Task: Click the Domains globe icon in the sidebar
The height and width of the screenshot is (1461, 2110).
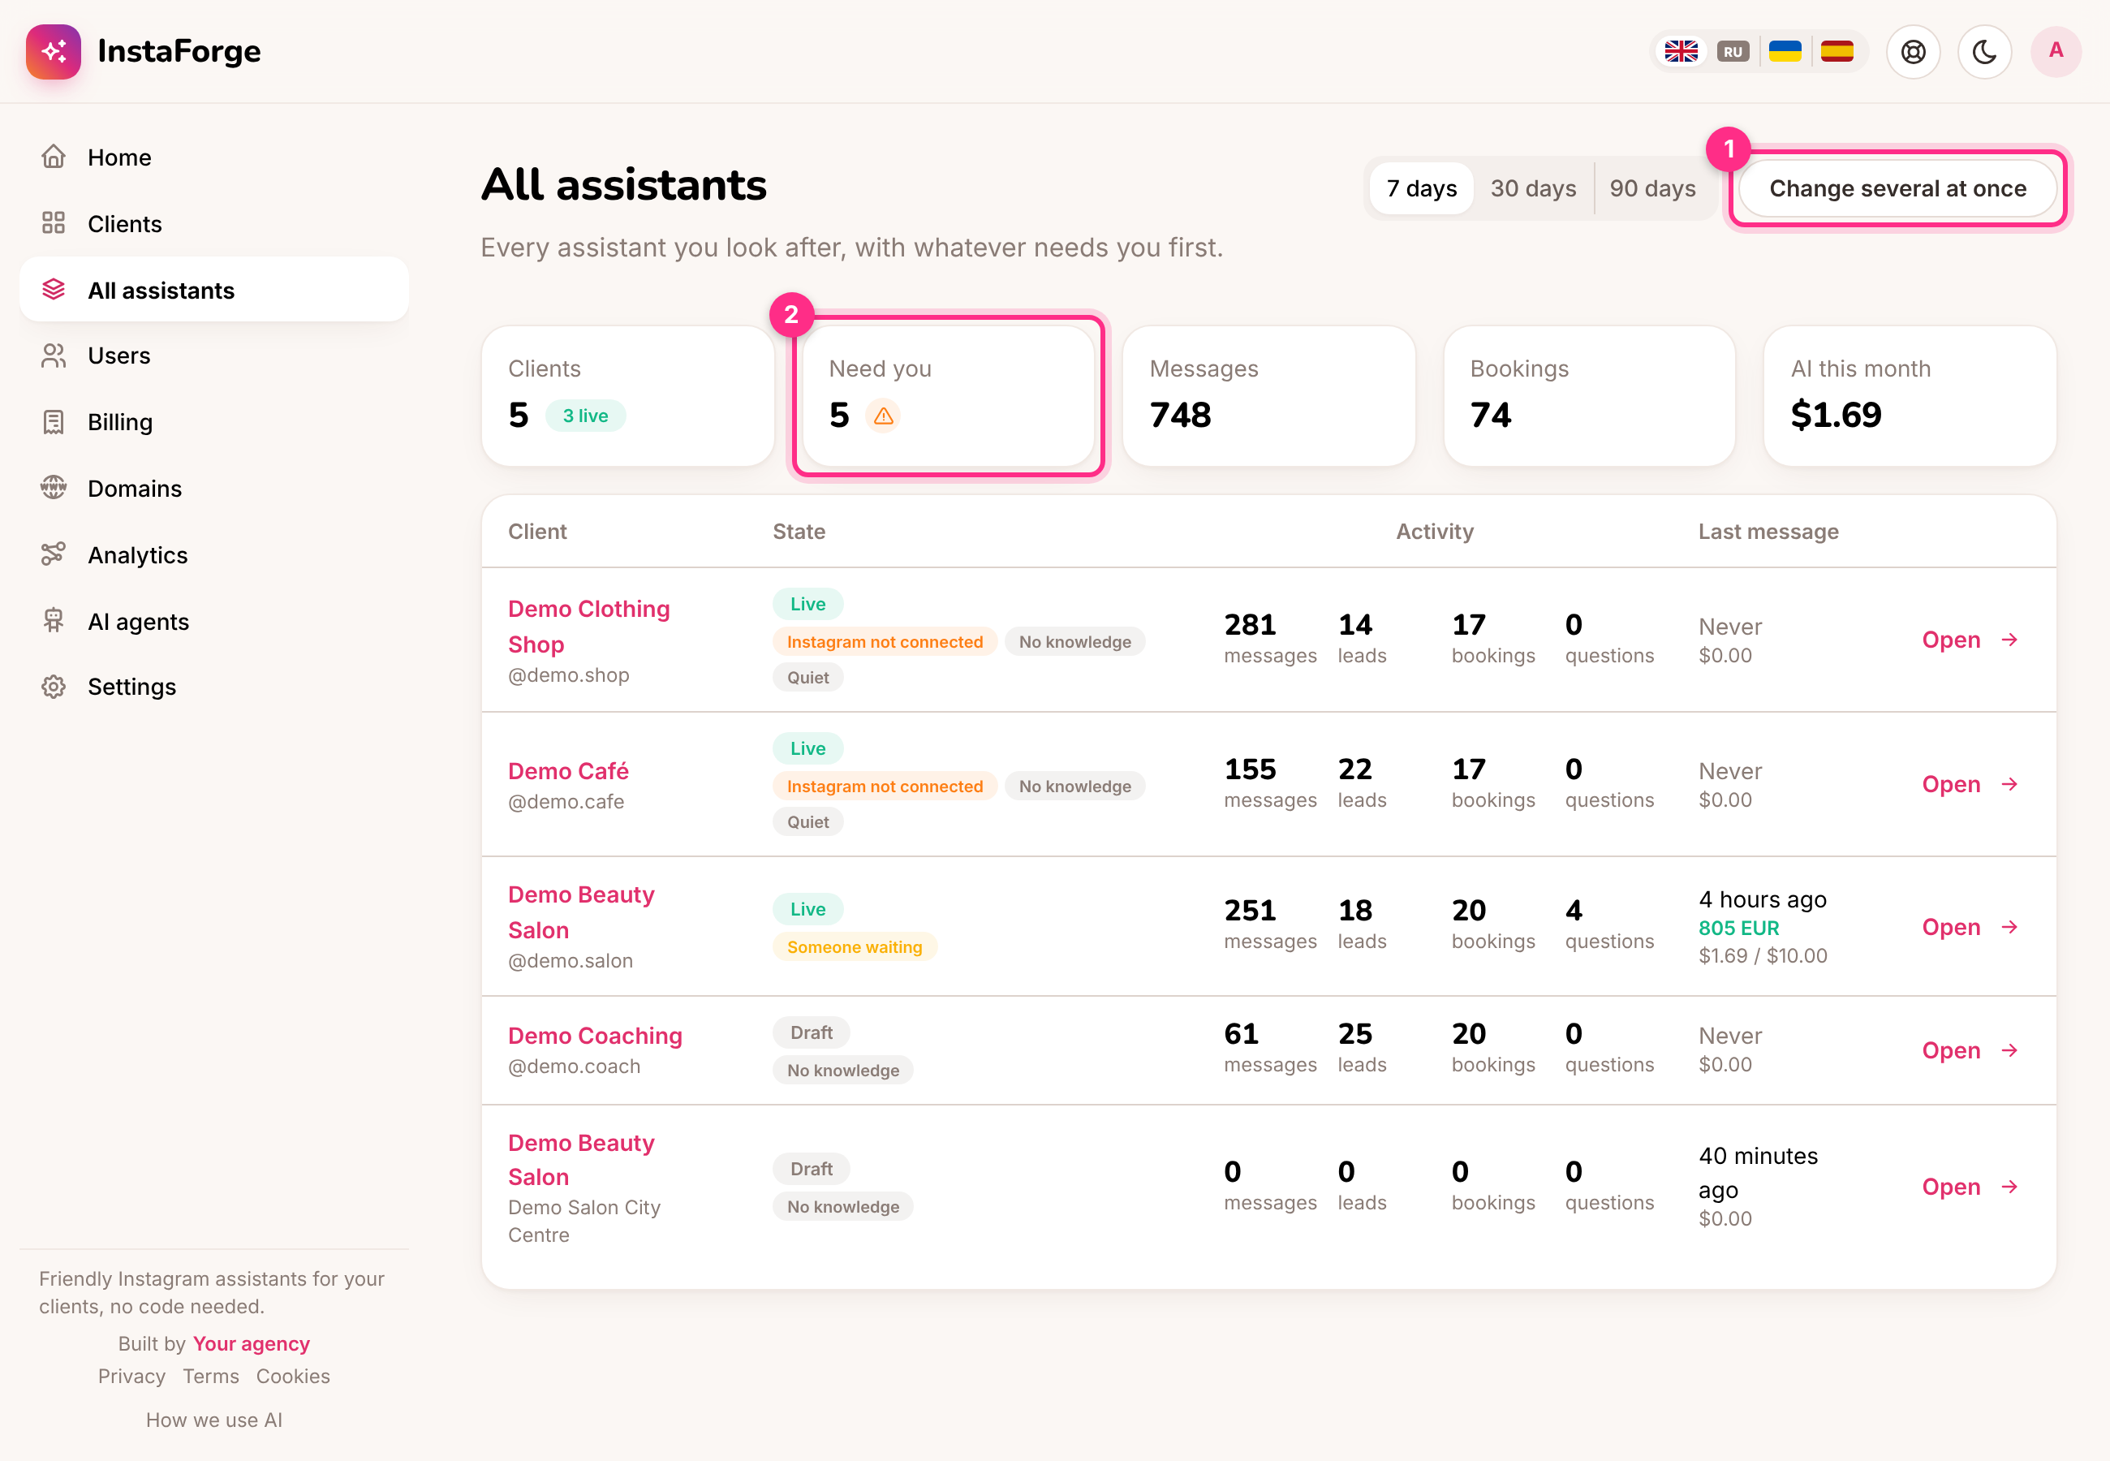Action: coord(53,487)
